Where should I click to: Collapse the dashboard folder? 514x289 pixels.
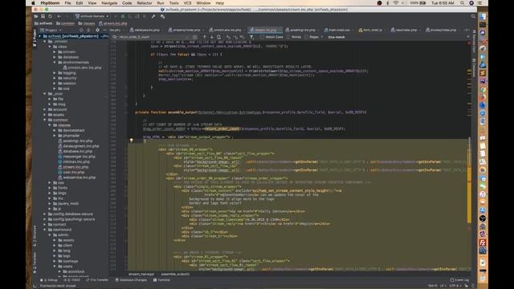(45, 230)
